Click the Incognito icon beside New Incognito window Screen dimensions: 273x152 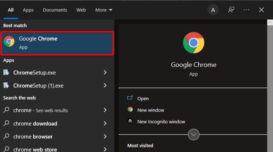(x=130, y=121)
